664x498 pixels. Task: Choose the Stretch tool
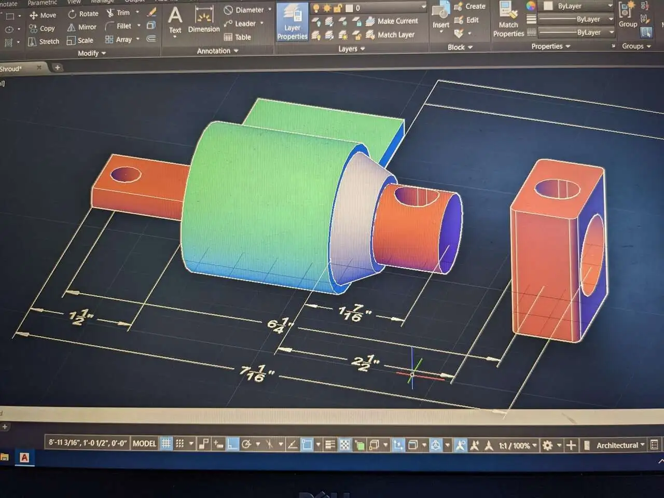pyautogui.click(x=43, y=41)
